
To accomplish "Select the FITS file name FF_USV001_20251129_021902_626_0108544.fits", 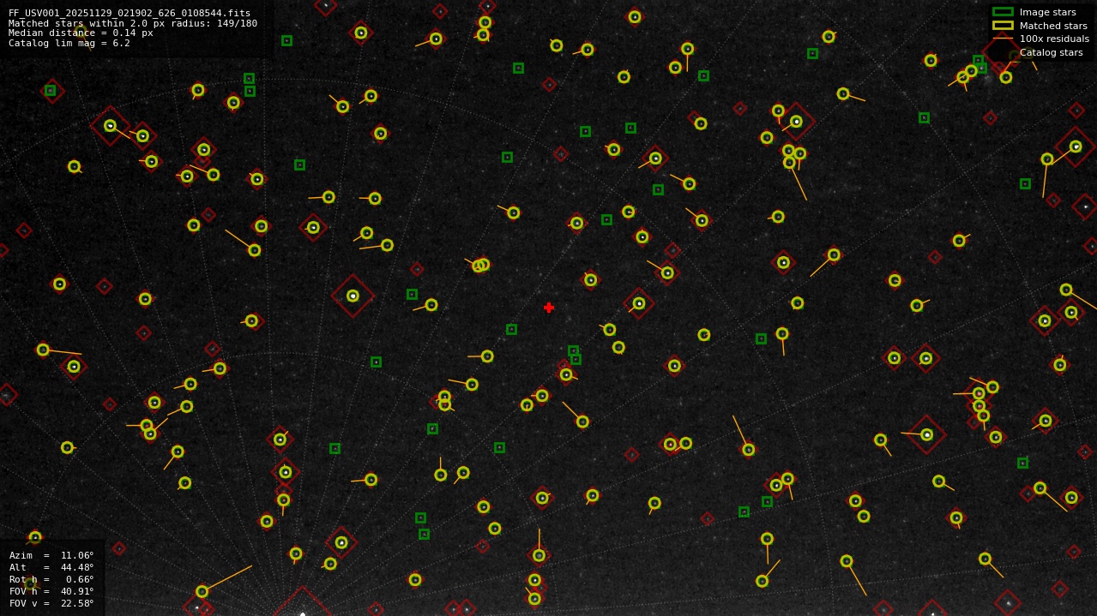I will click(130, 13).
